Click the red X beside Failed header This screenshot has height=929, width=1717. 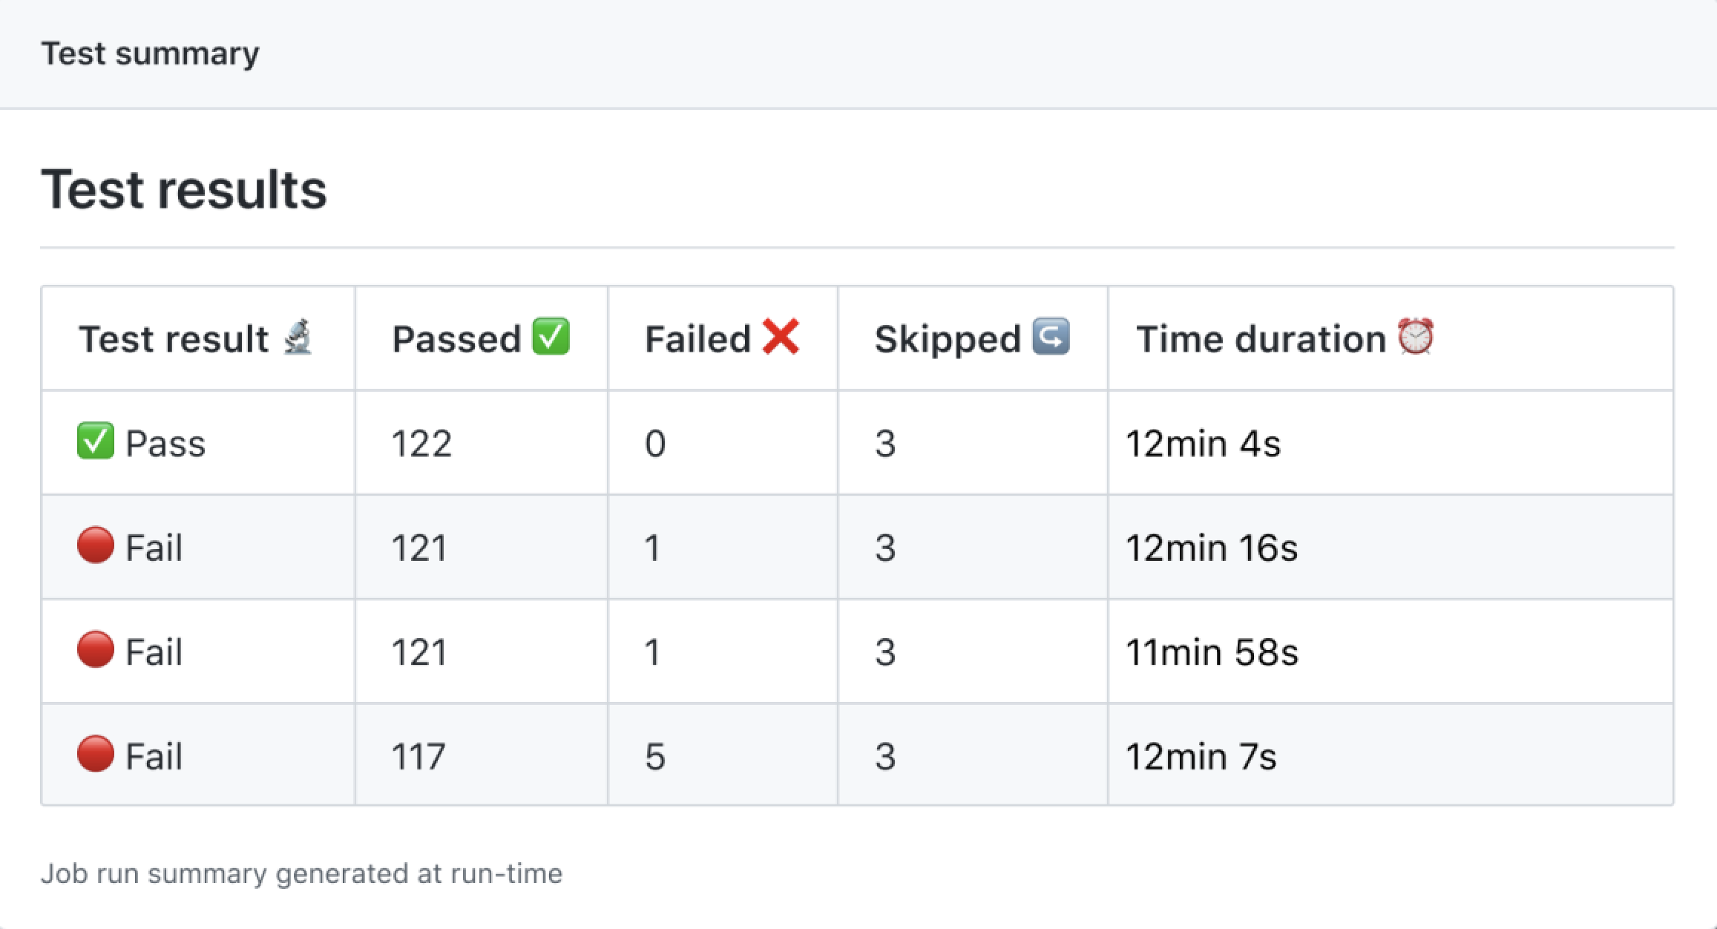[781, 337]
